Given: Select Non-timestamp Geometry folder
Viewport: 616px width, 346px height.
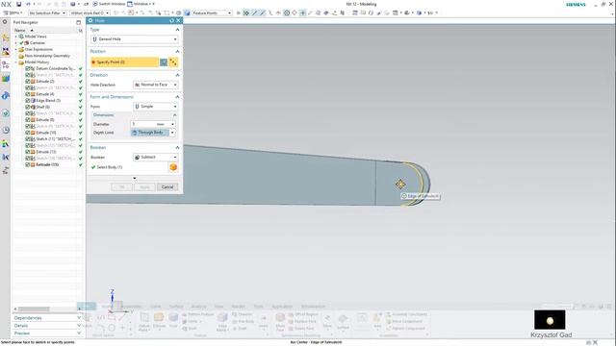Looking at the screenshot, I should point(47,56).
